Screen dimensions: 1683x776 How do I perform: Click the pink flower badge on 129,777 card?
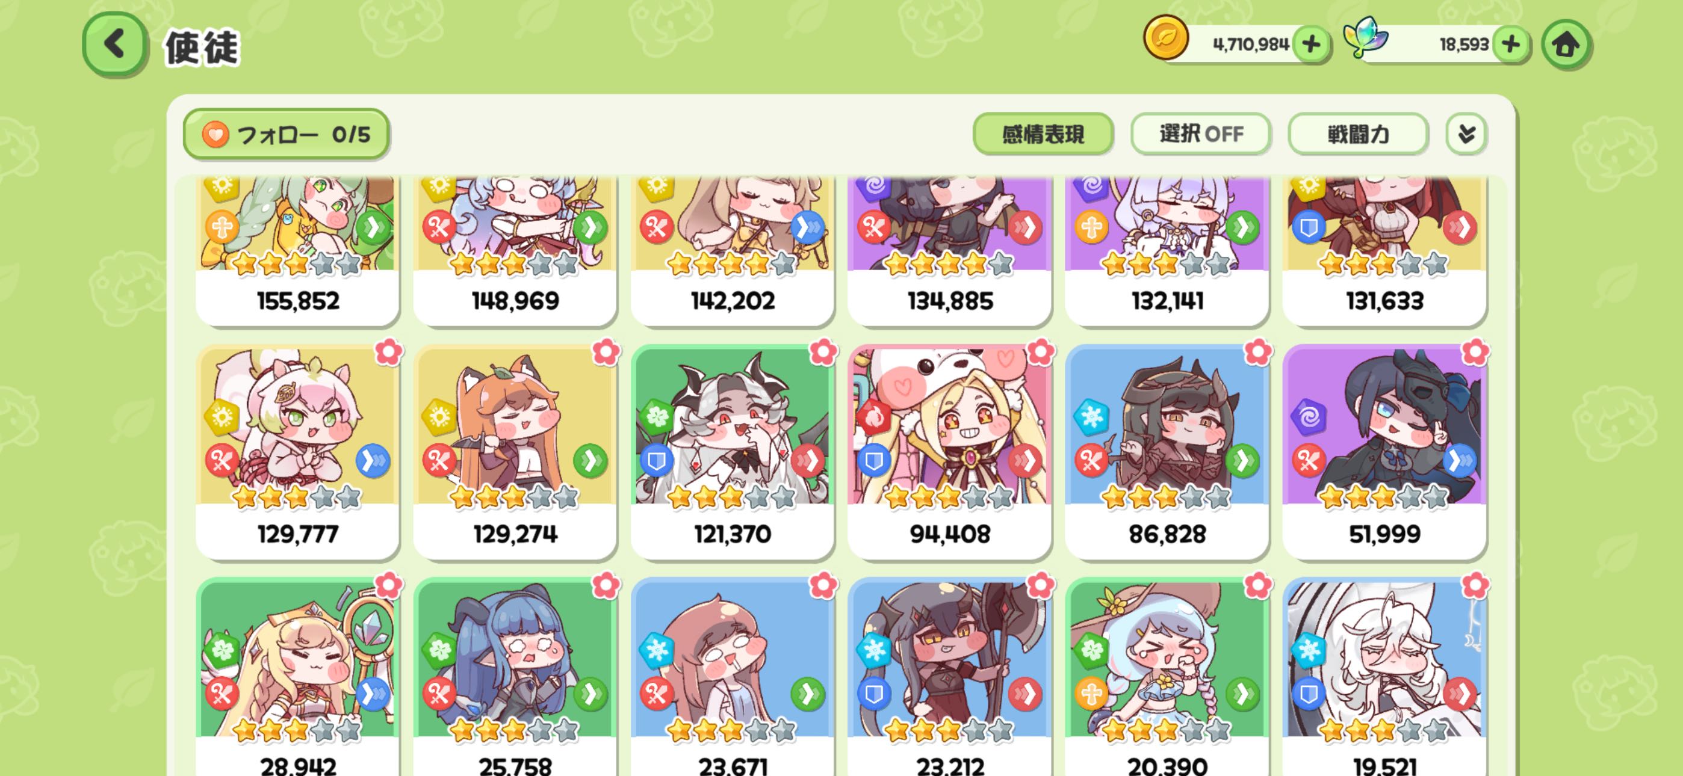coord(389,352)
